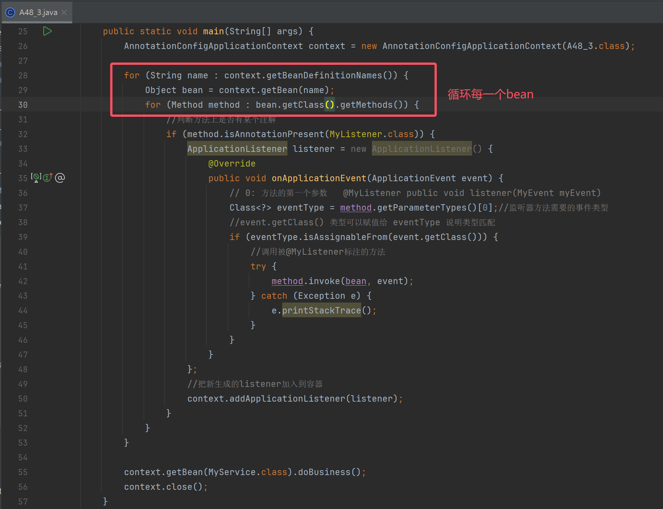Click line number 42 in gutter
The height and width of the screenshot is (509, 663).
click(x=23, y=281)
